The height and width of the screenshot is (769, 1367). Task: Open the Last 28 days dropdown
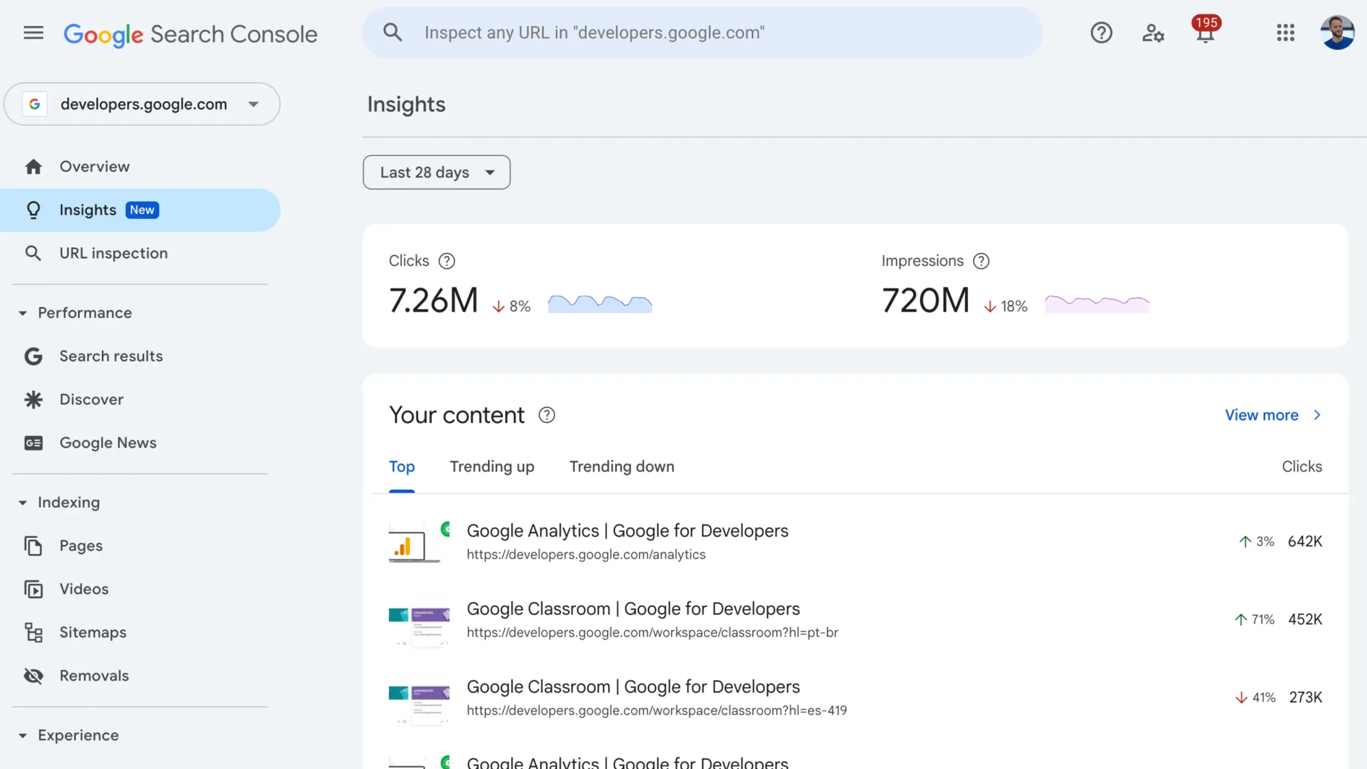click(436, 172)
